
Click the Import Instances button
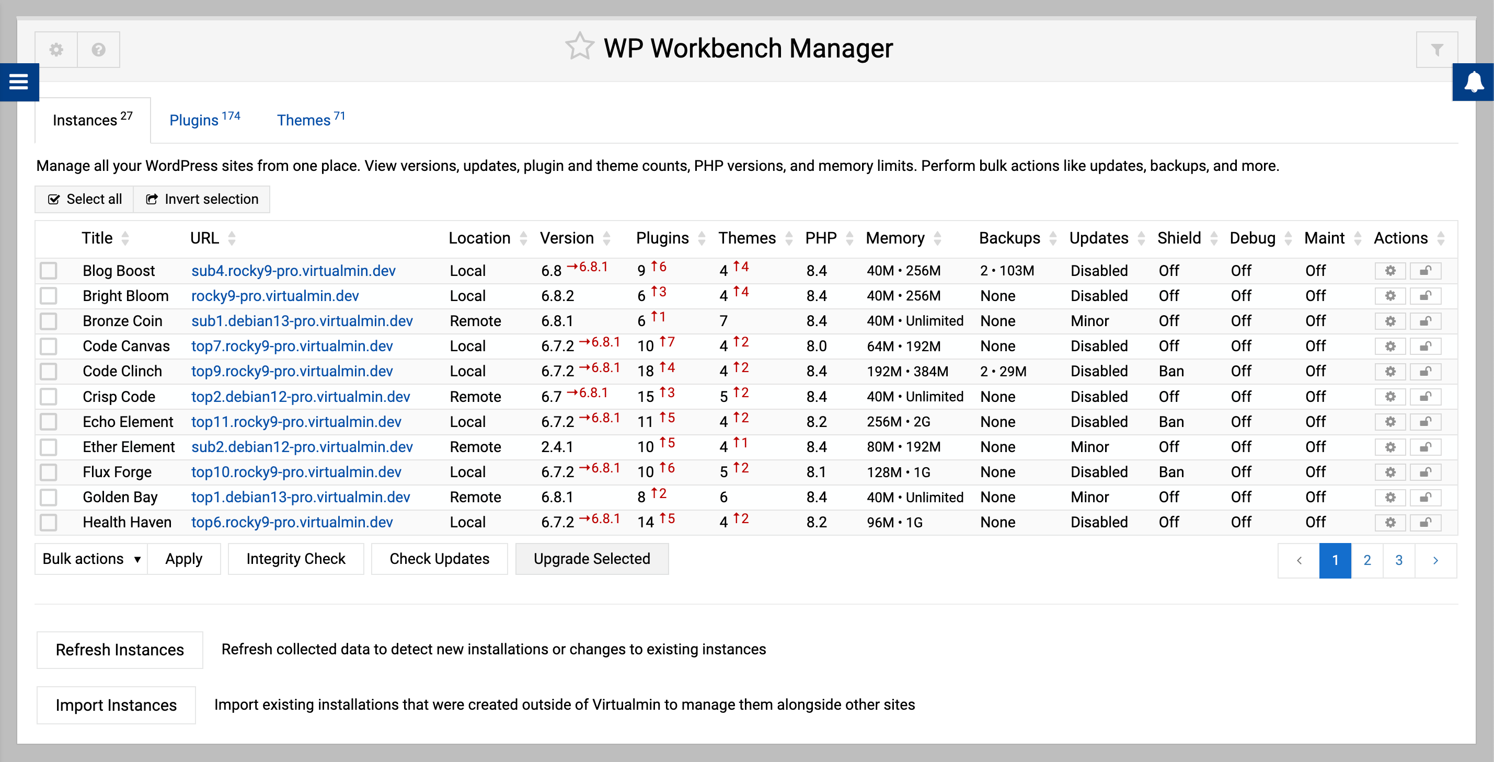(116, 705)
